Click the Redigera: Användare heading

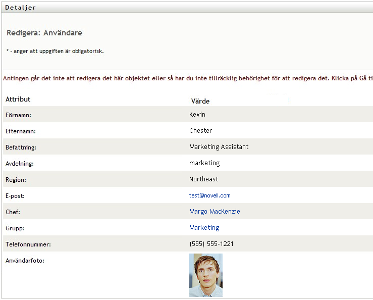[x=44, y=33]
